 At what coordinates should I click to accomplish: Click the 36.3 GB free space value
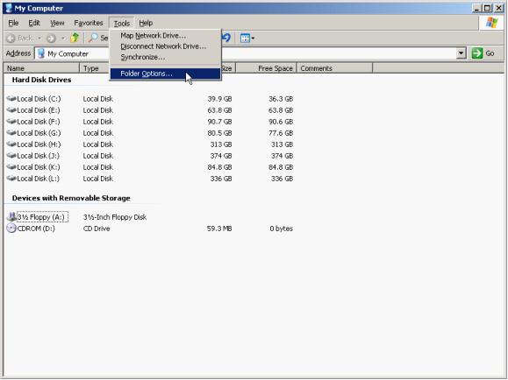281,99
